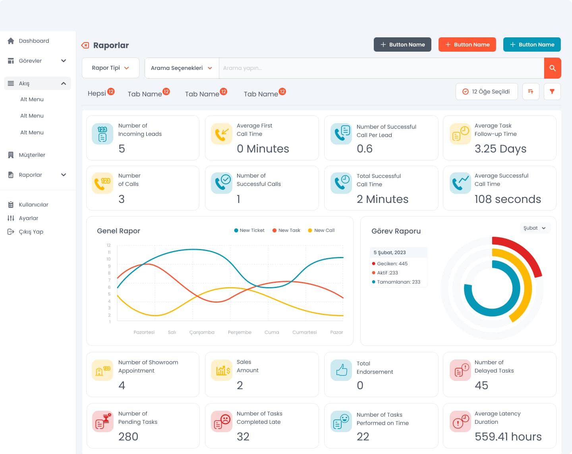This screenshot has height=454, width=572.
Task: Click the "559.41 hours" value
Action: pos(508,437)
